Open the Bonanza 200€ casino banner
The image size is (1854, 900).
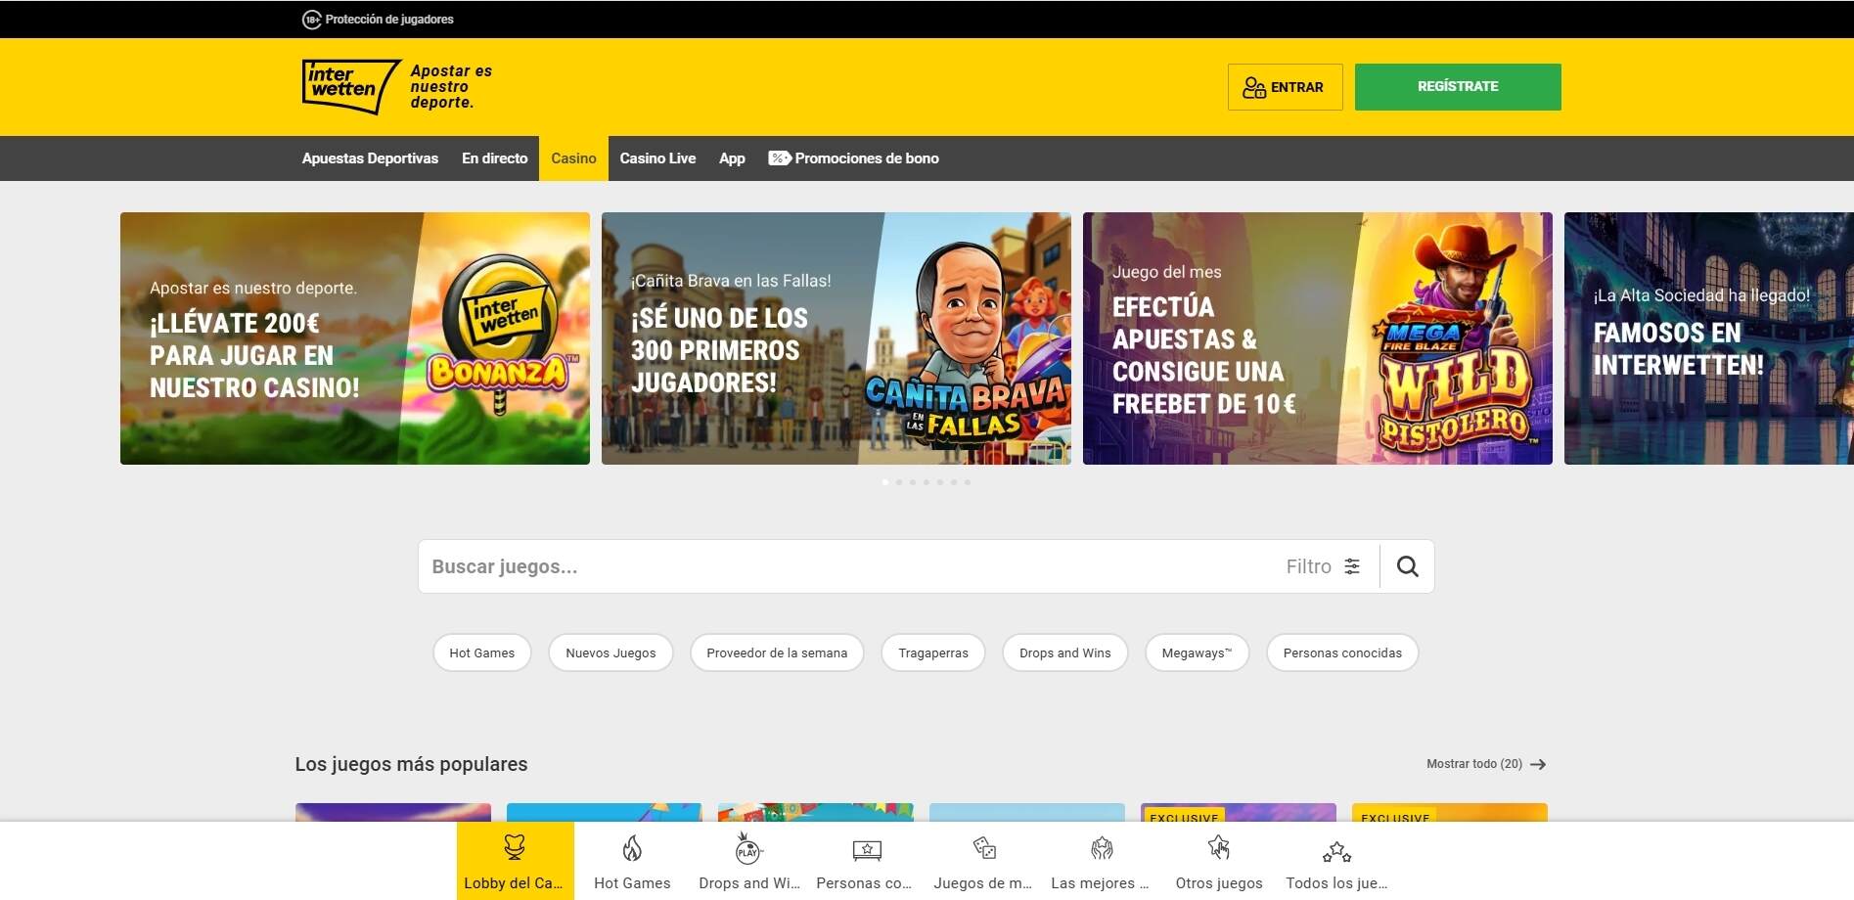(355, 338)
